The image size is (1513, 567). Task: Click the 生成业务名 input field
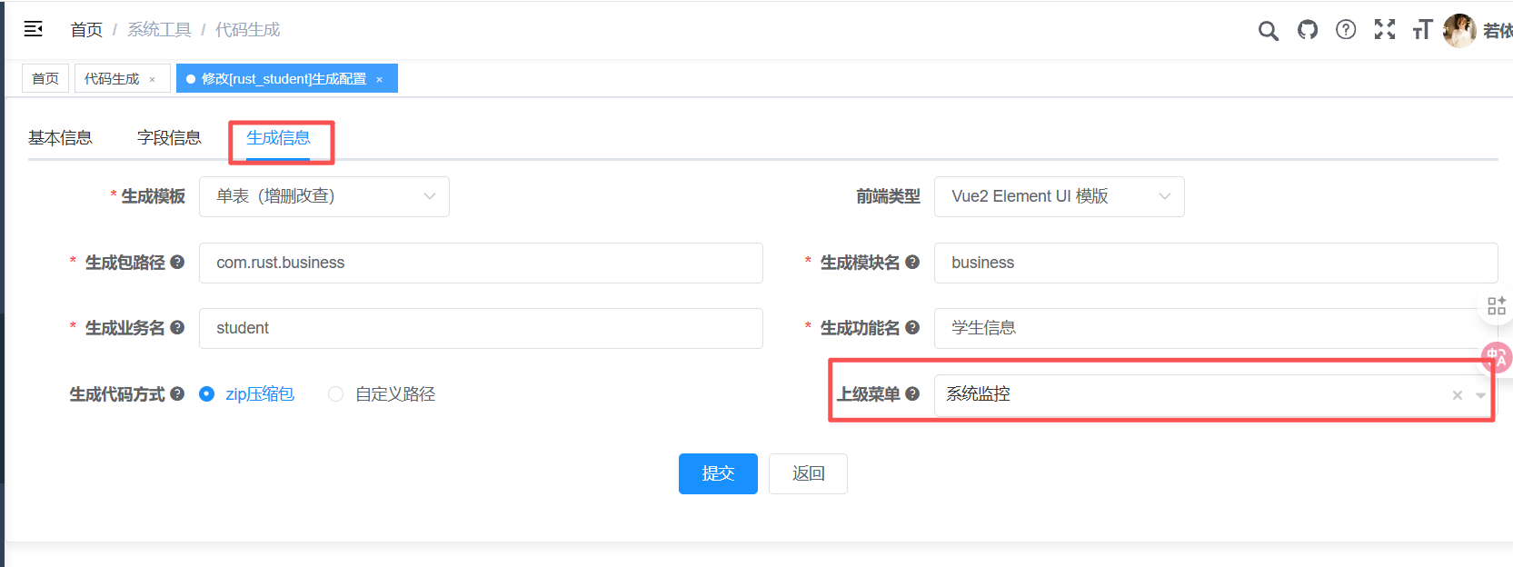coord(480,328)
